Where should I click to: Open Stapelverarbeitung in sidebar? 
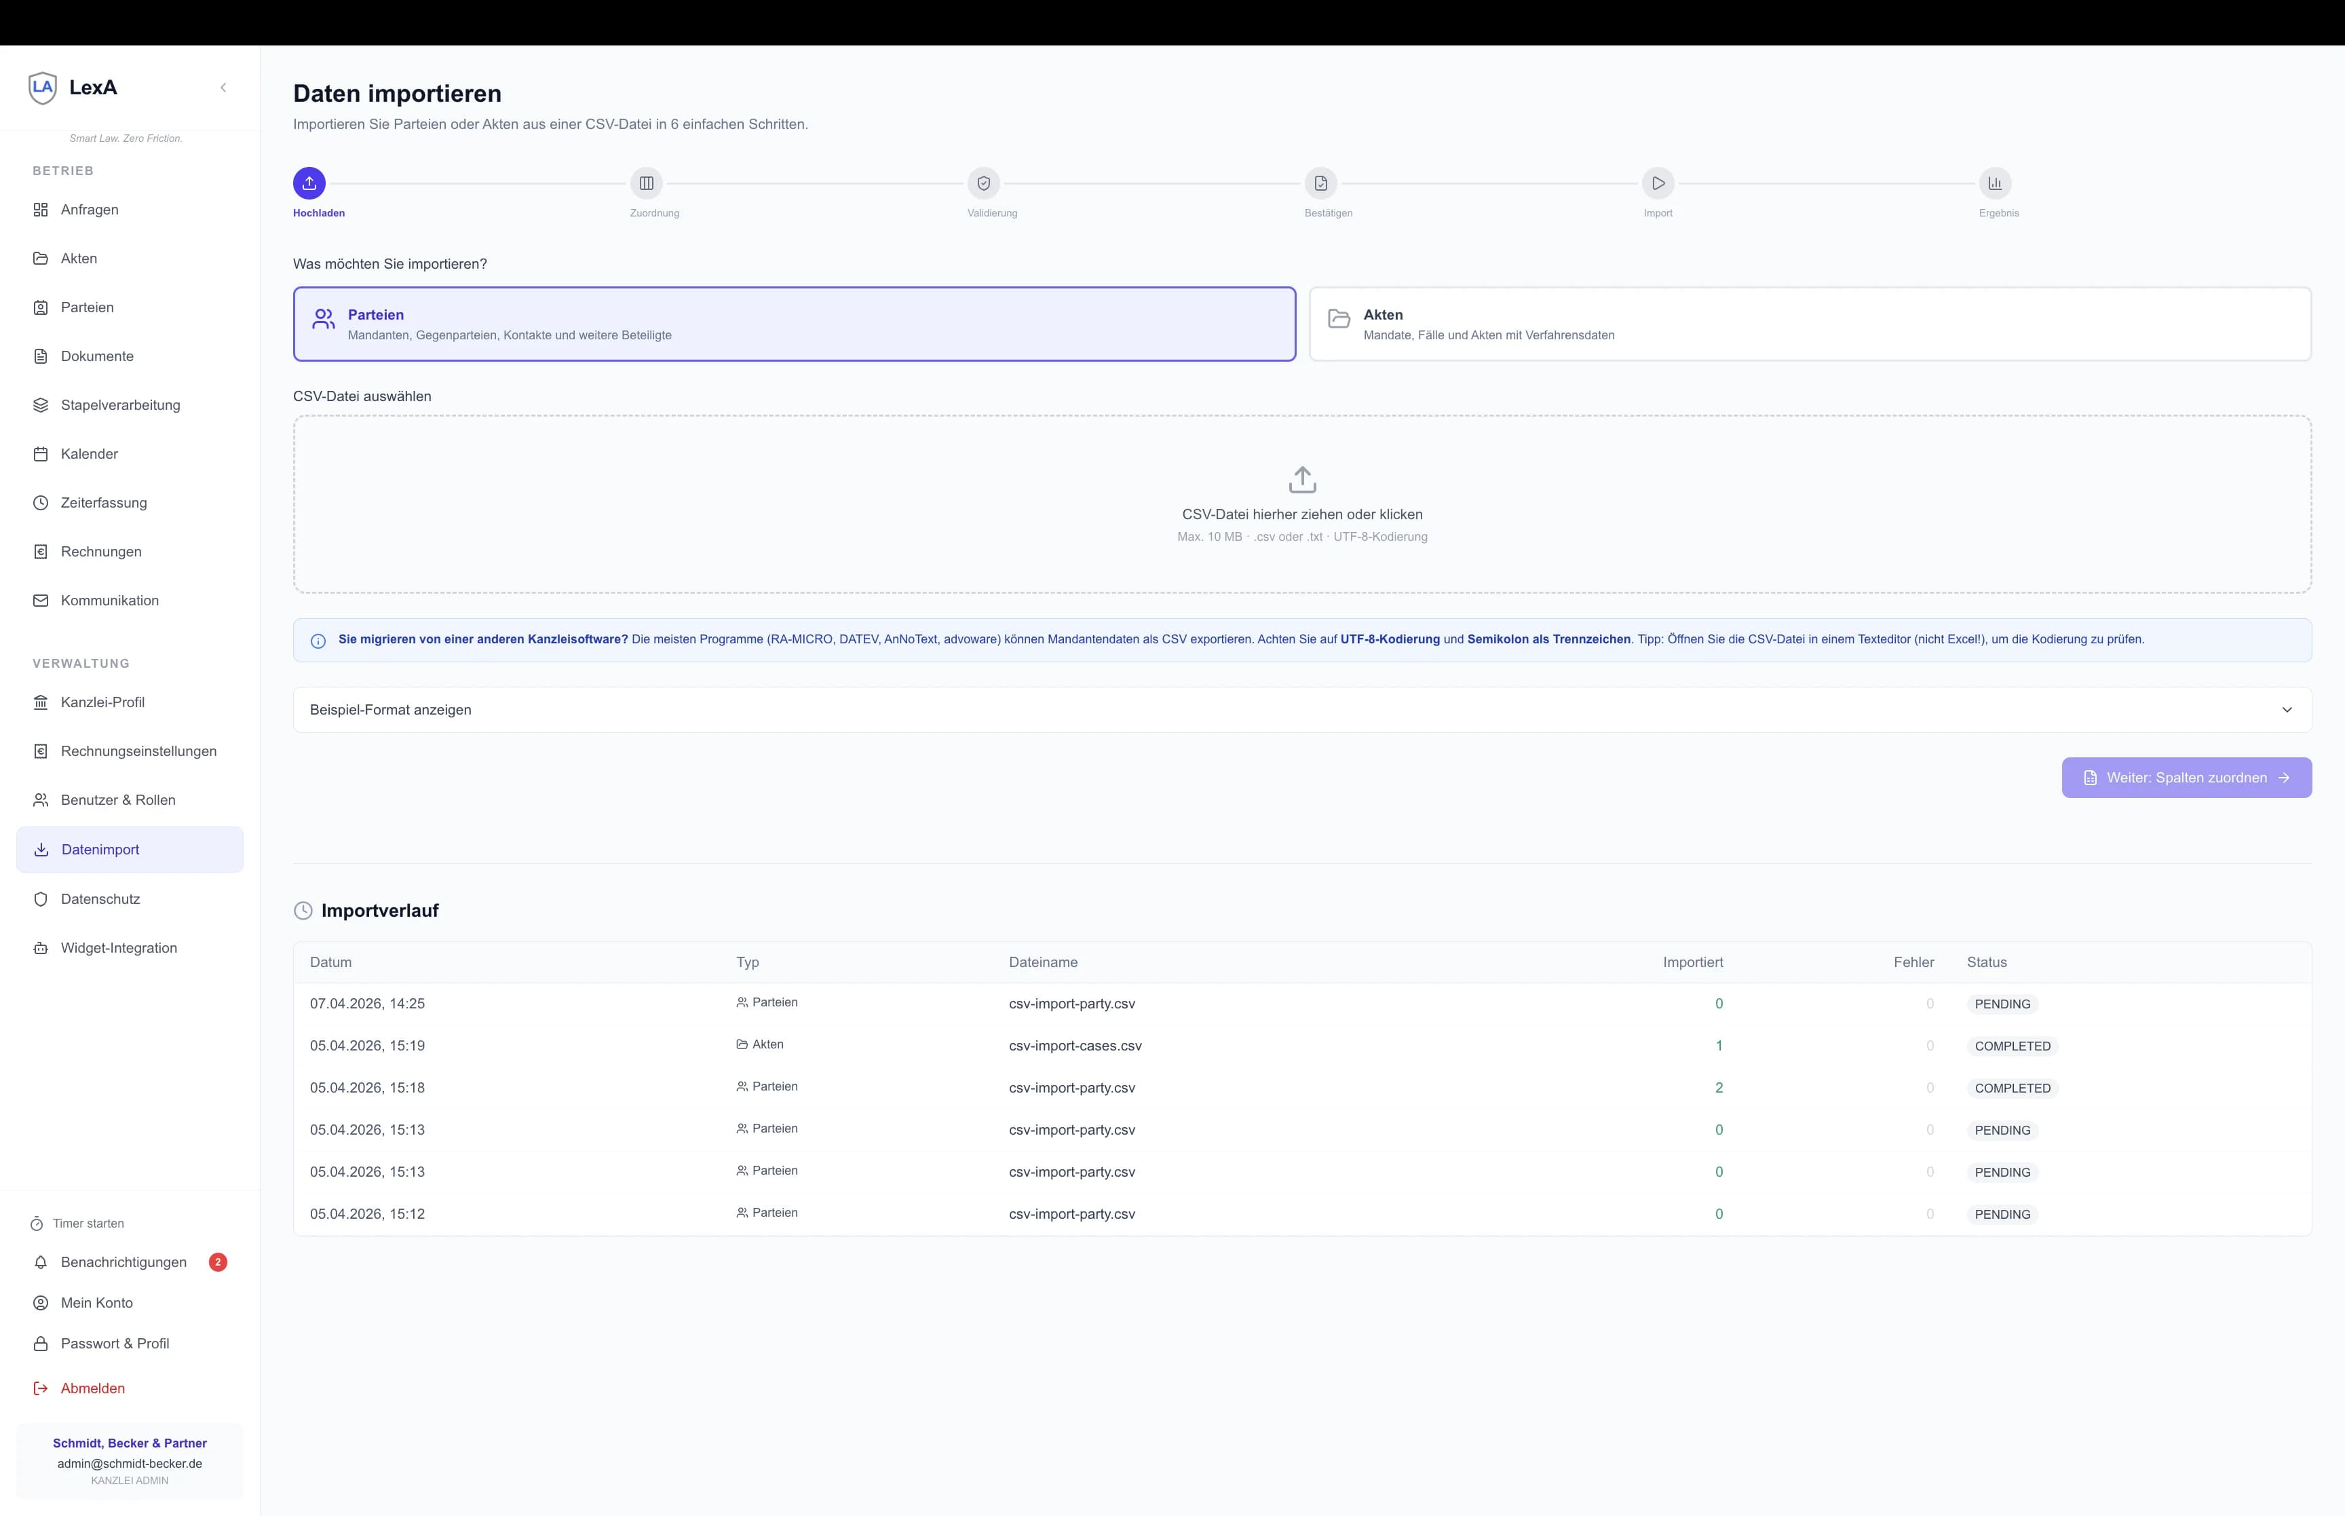120,404
